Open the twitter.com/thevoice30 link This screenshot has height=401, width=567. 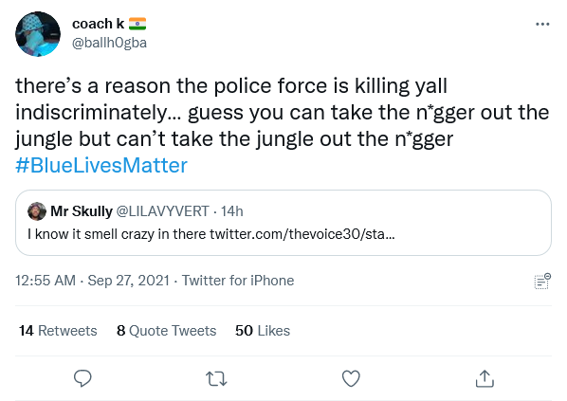pyautogui.click(x=302, y=234)
